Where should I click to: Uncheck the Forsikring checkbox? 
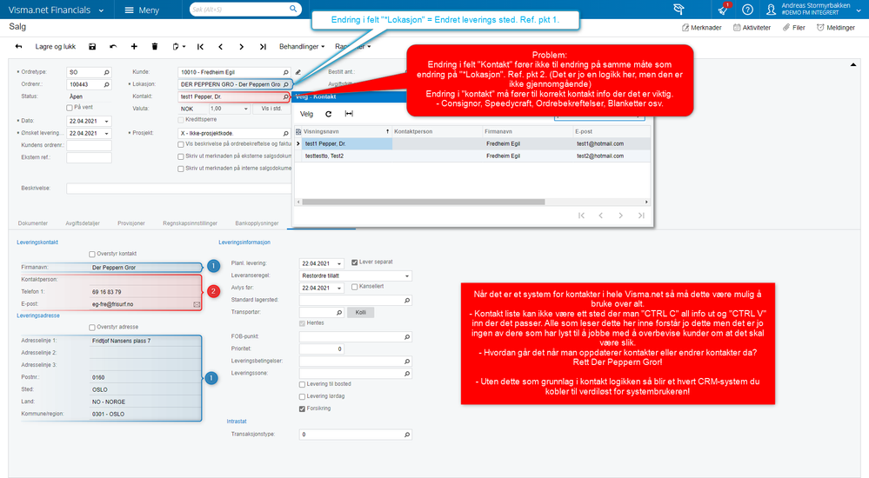tap(302, 408)
